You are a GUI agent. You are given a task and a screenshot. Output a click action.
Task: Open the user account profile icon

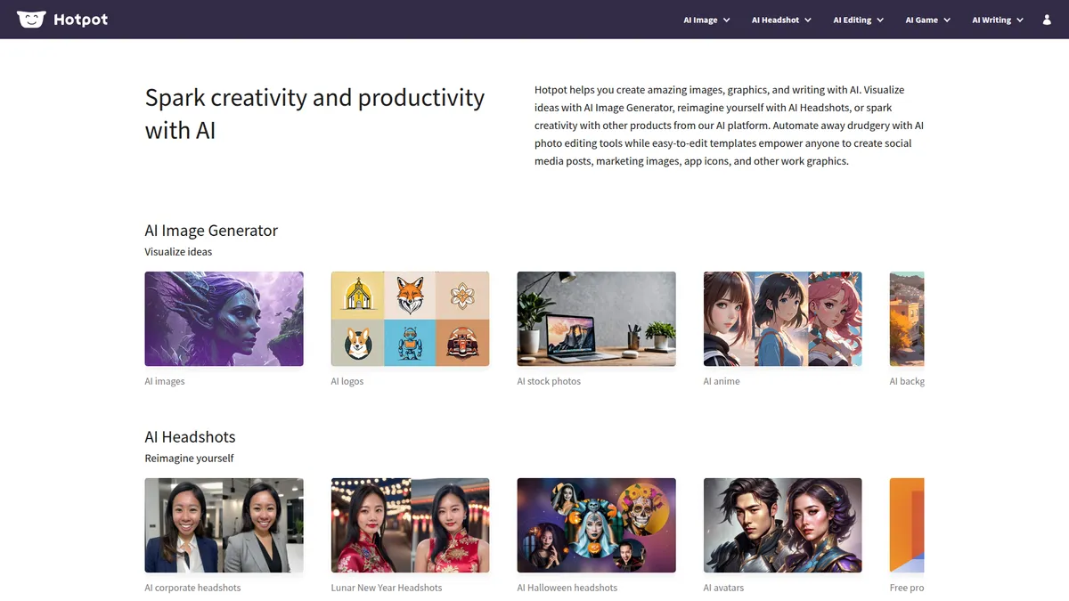pyautogui.click(x=1047, y=20)
